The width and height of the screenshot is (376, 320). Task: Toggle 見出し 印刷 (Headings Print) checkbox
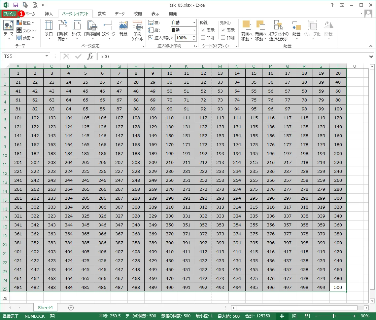[x=223, y=38]
